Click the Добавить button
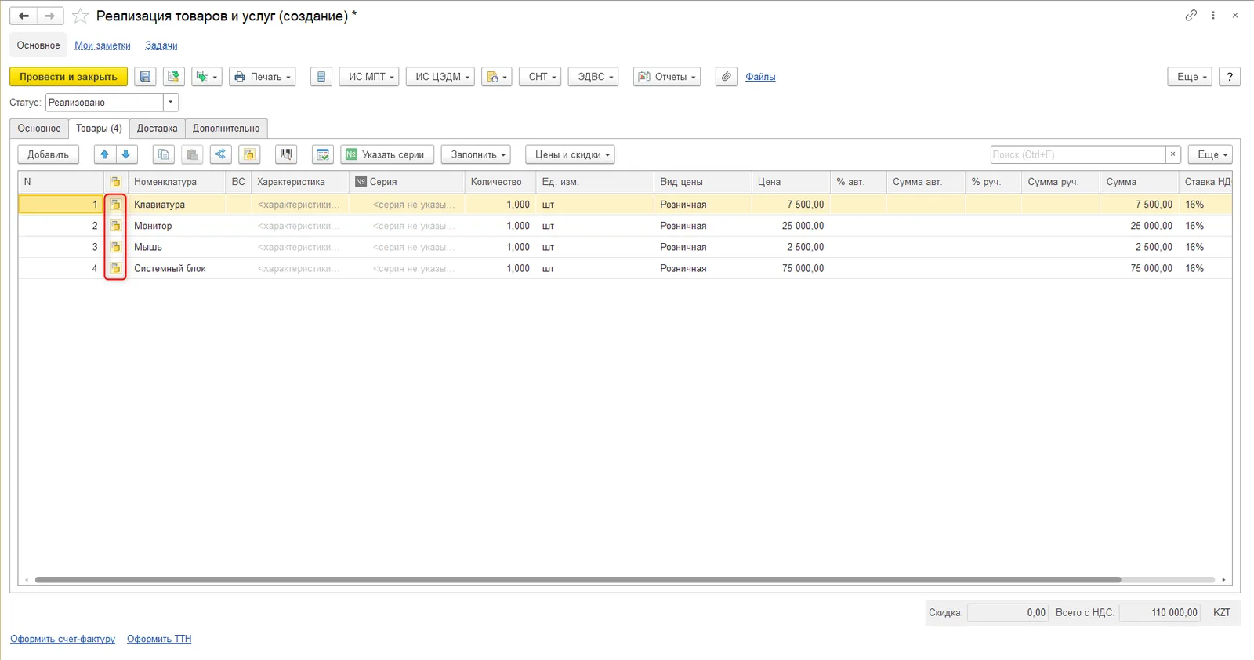Image resolution: width=1254 pixels, height=660 pixels. 49,154
